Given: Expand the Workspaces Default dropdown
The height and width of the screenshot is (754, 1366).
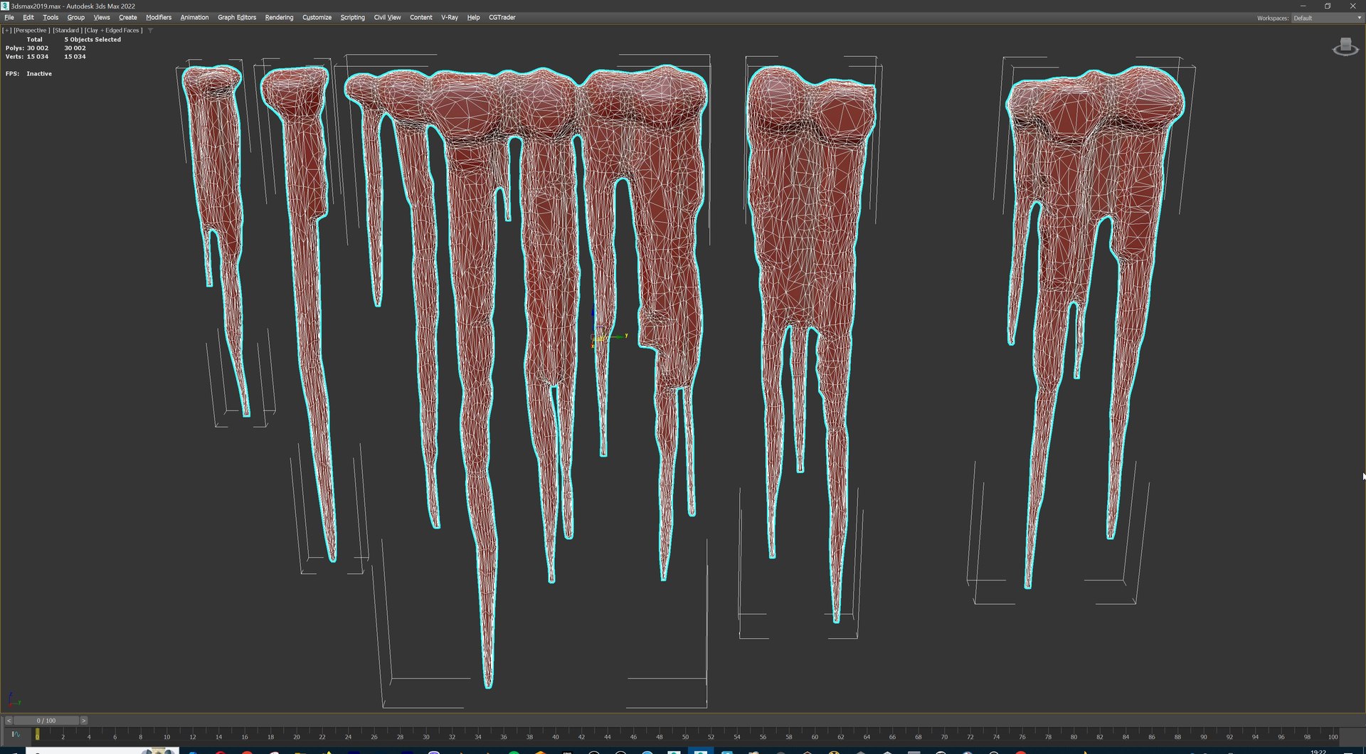Looking at the screenshot, I should point(1327,18).
